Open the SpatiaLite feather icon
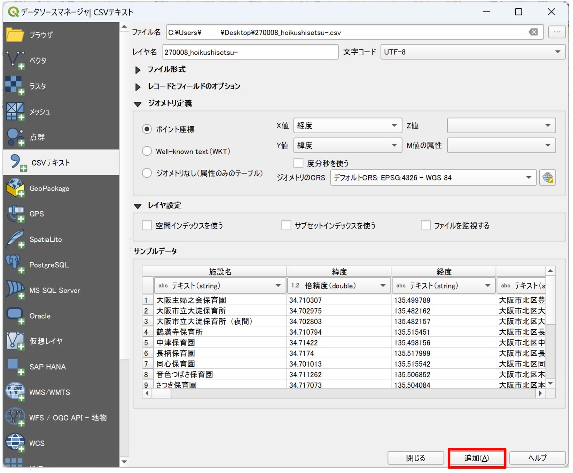The width and height of the screenshot is (573, 473). (x=15, y=239)
